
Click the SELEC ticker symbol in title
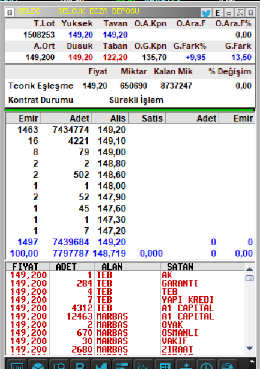29,11
